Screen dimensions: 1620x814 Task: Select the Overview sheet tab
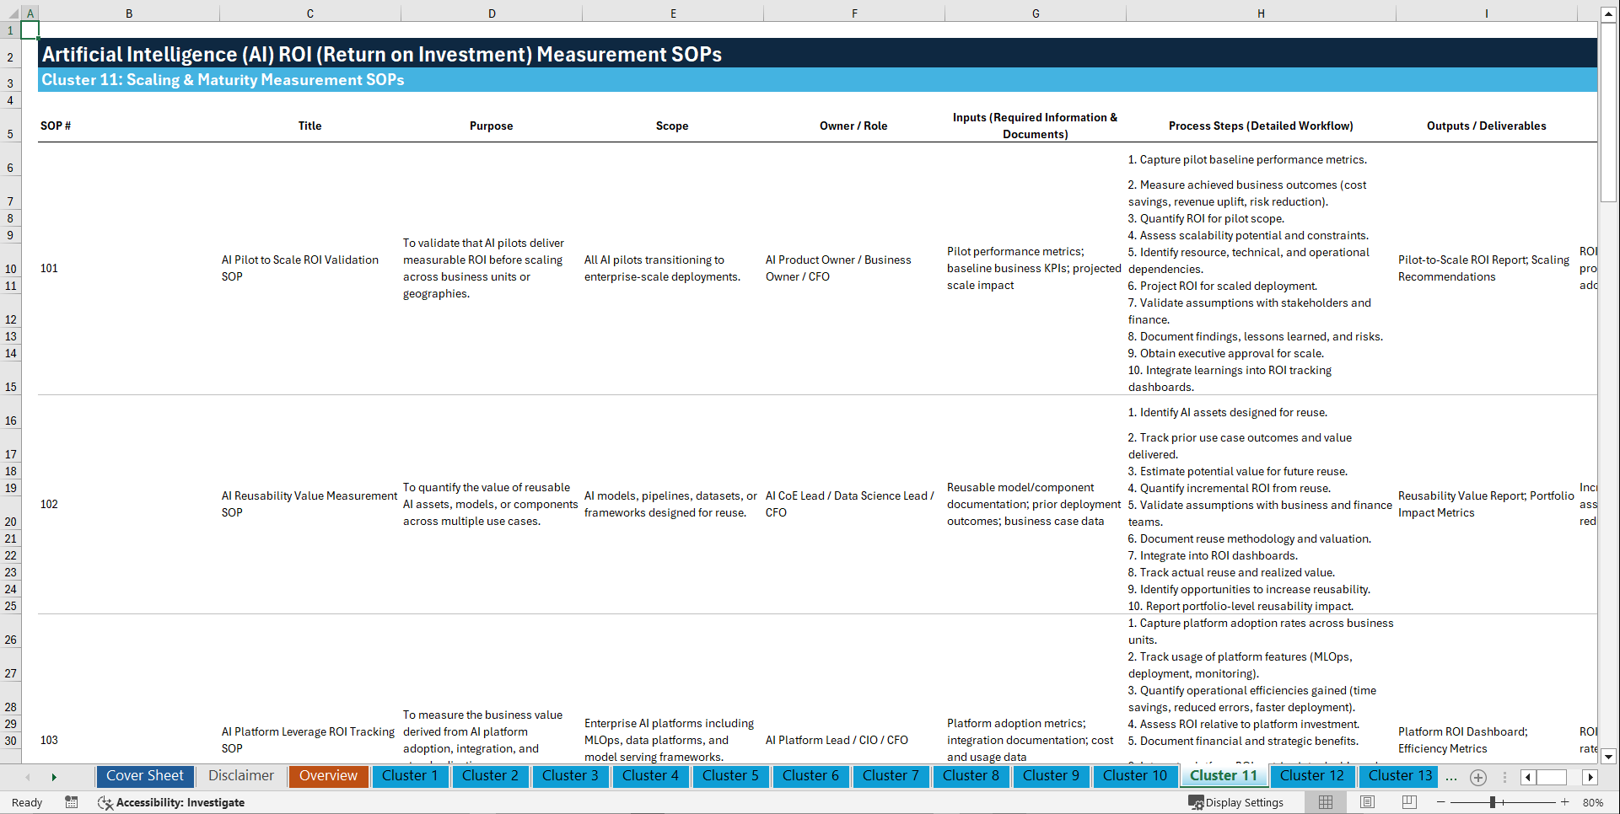pyautogui.click(x=328, y=776)
